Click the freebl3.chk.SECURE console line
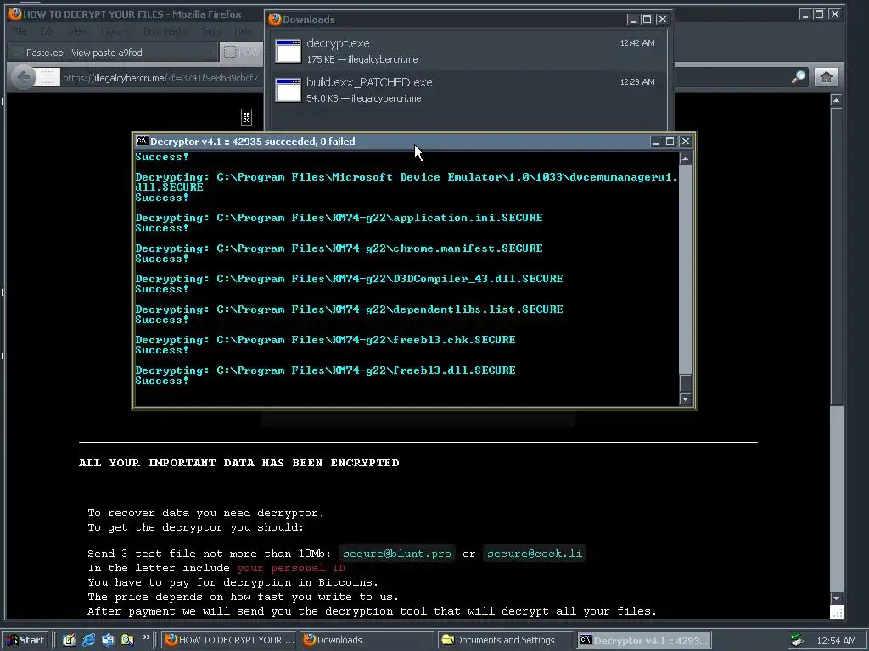The image size is (869, 651). [x=325, y=339]
